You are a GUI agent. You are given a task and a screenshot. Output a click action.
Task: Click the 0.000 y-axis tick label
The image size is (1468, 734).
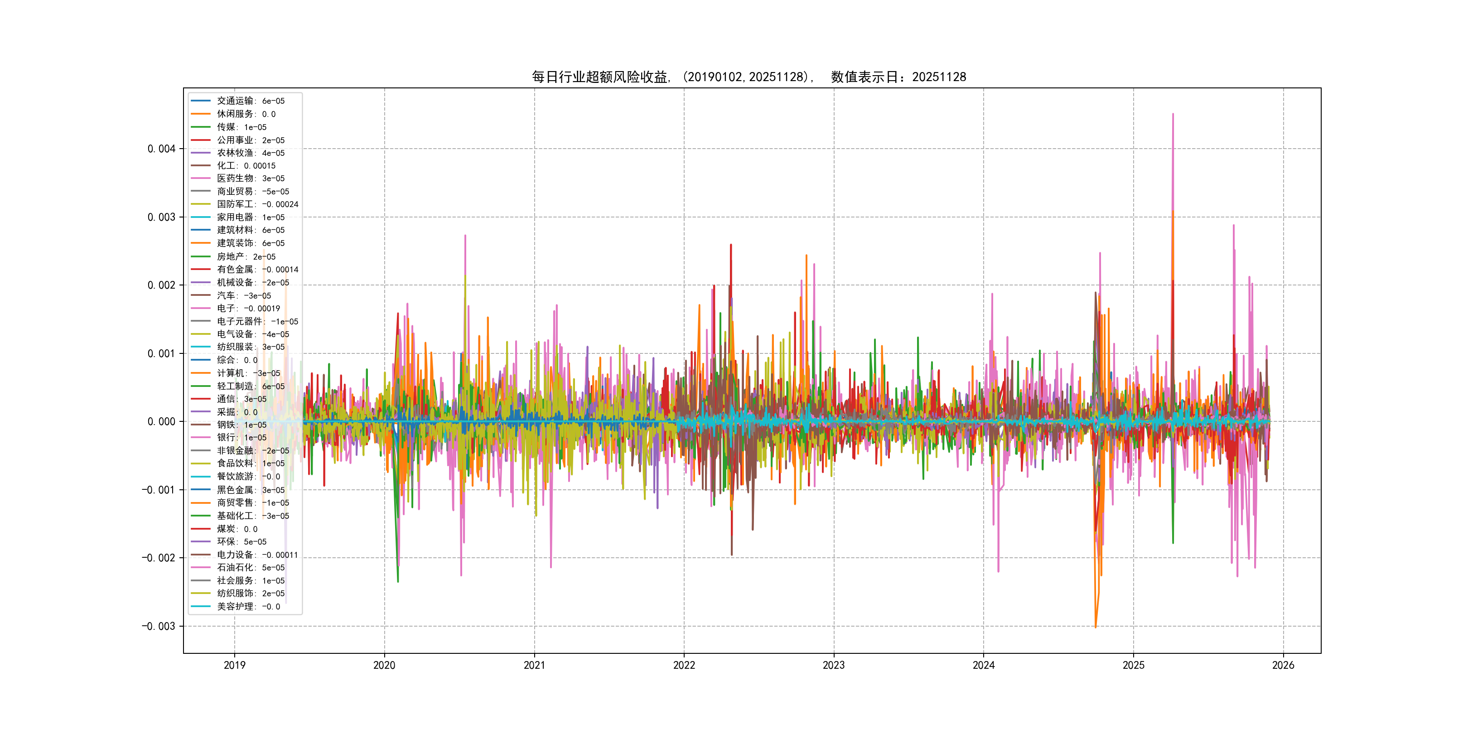point(161,422)
